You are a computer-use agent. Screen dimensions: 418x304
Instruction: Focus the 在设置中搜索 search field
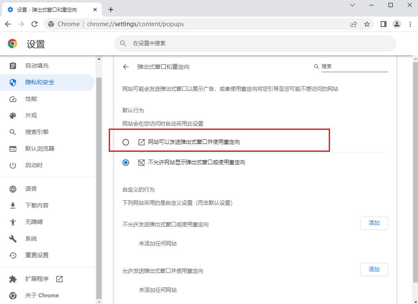[x=255, y=44]
